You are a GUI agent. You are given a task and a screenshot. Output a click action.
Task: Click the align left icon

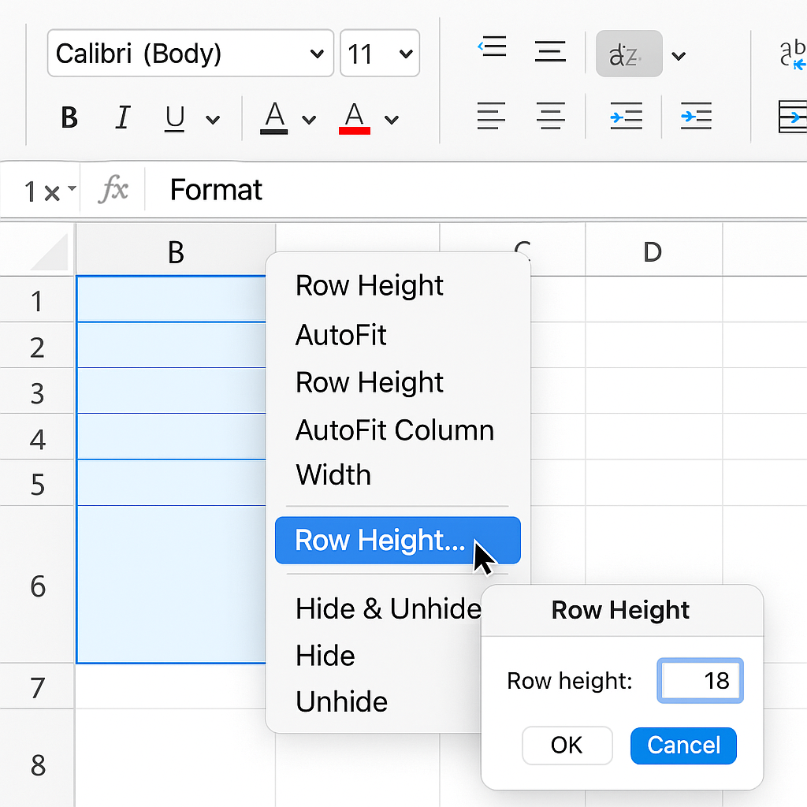[x=491, y=117]
